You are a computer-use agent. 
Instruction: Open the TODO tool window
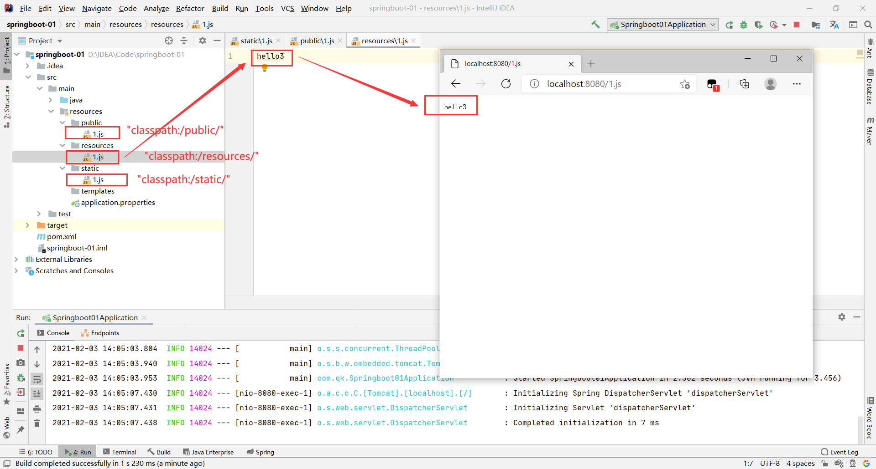coord(36,452)
